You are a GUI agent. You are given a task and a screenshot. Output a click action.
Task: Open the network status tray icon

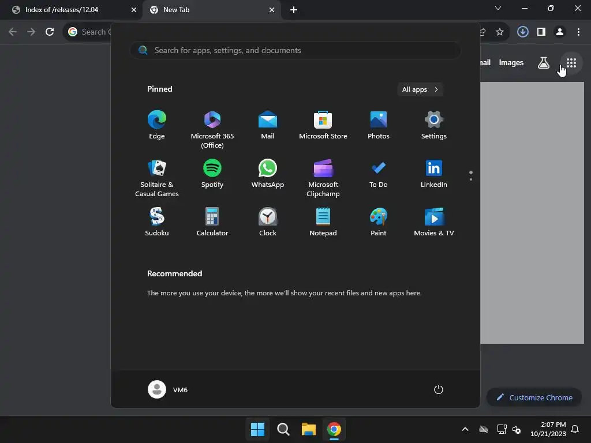pos(502,429)
